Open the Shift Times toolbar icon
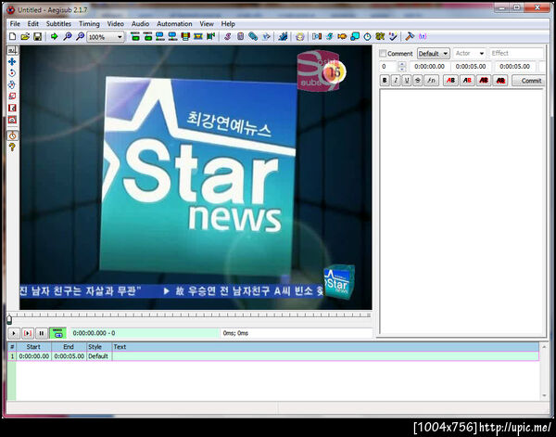This screenshot has height=437, width=556. (317, 36)
